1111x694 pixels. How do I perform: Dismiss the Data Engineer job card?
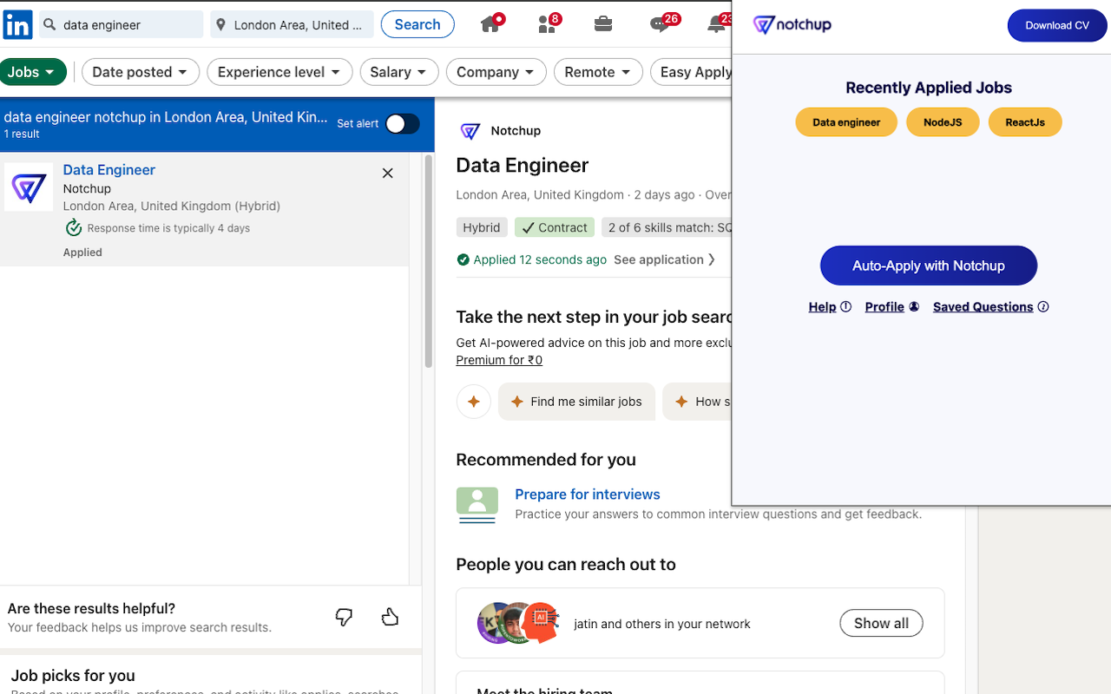click(x=388, y=173)
